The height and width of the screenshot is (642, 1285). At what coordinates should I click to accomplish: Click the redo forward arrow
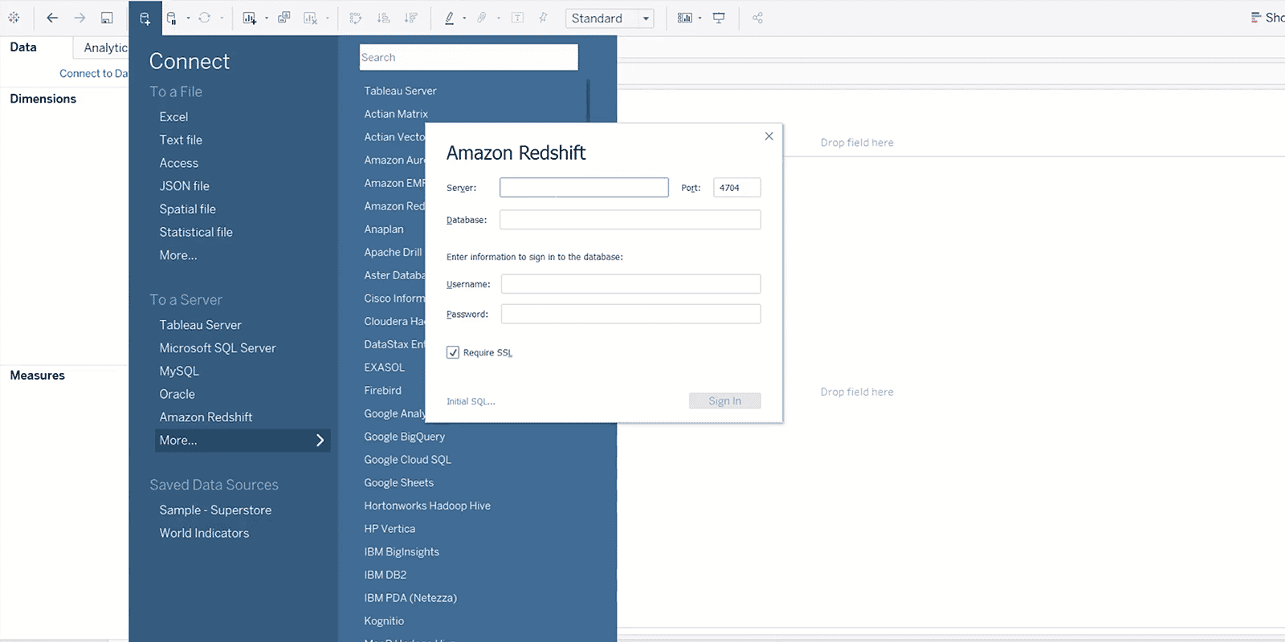click(x=80, y=18)
